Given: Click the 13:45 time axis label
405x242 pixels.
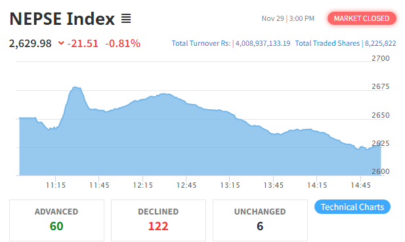Looking at the screenshot, I should tap(274, 185).
